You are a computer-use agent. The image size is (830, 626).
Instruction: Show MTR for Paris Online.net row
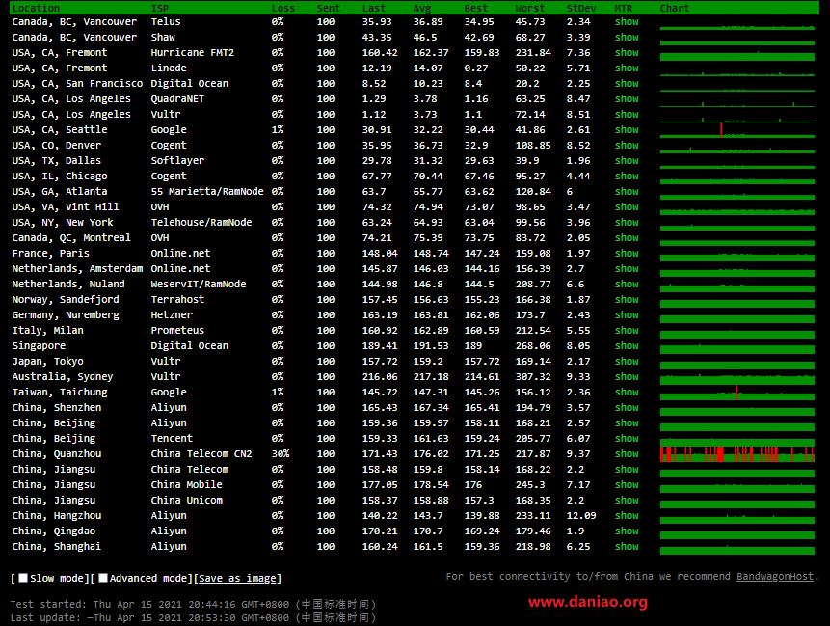pyautogui.click(x=627, y=253)
